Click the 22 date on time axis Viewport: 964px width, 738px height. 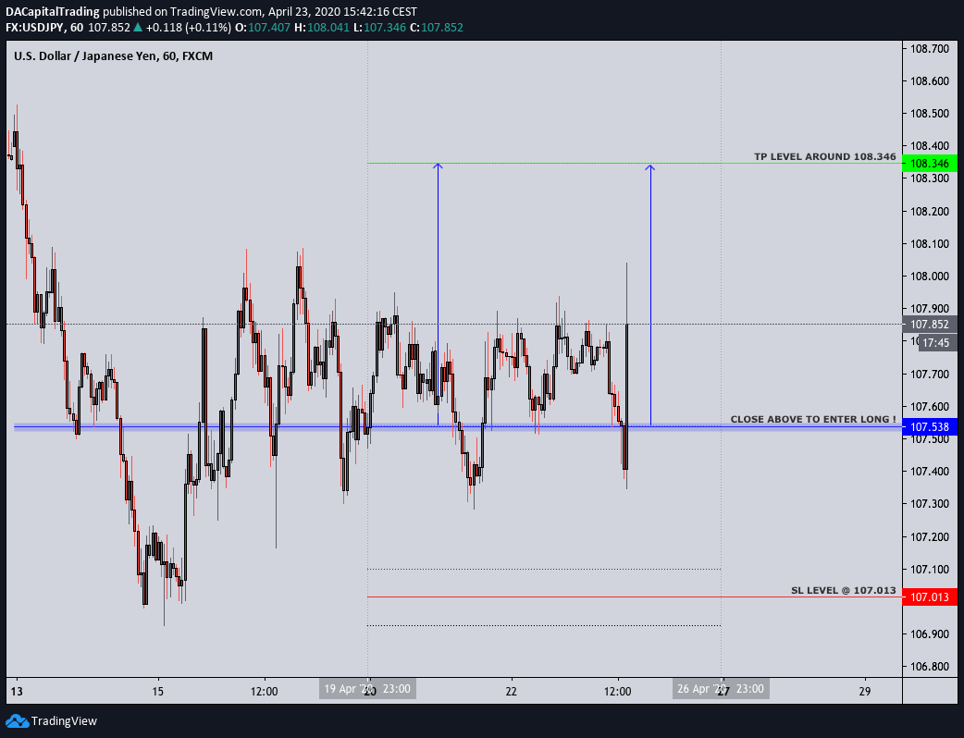[x=512, y=692]
